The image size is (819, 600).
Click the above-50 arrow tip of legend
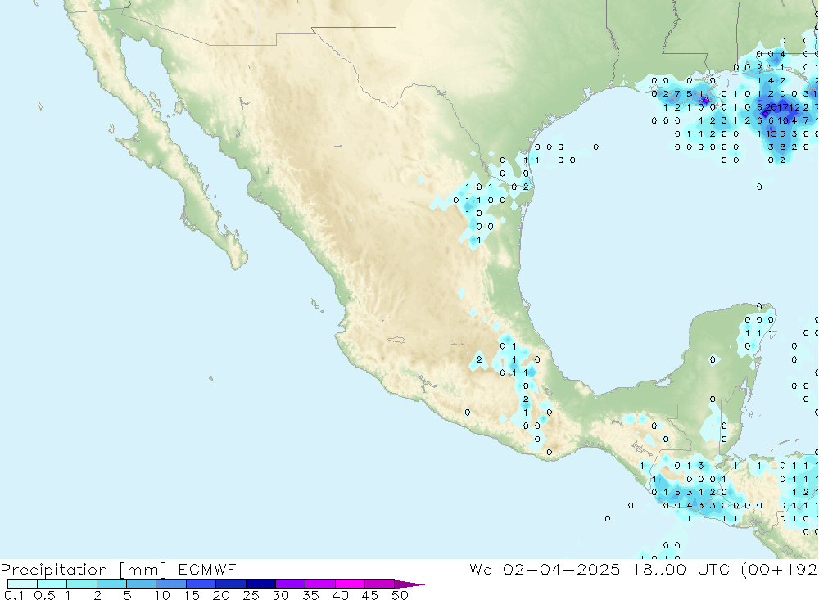409,584
